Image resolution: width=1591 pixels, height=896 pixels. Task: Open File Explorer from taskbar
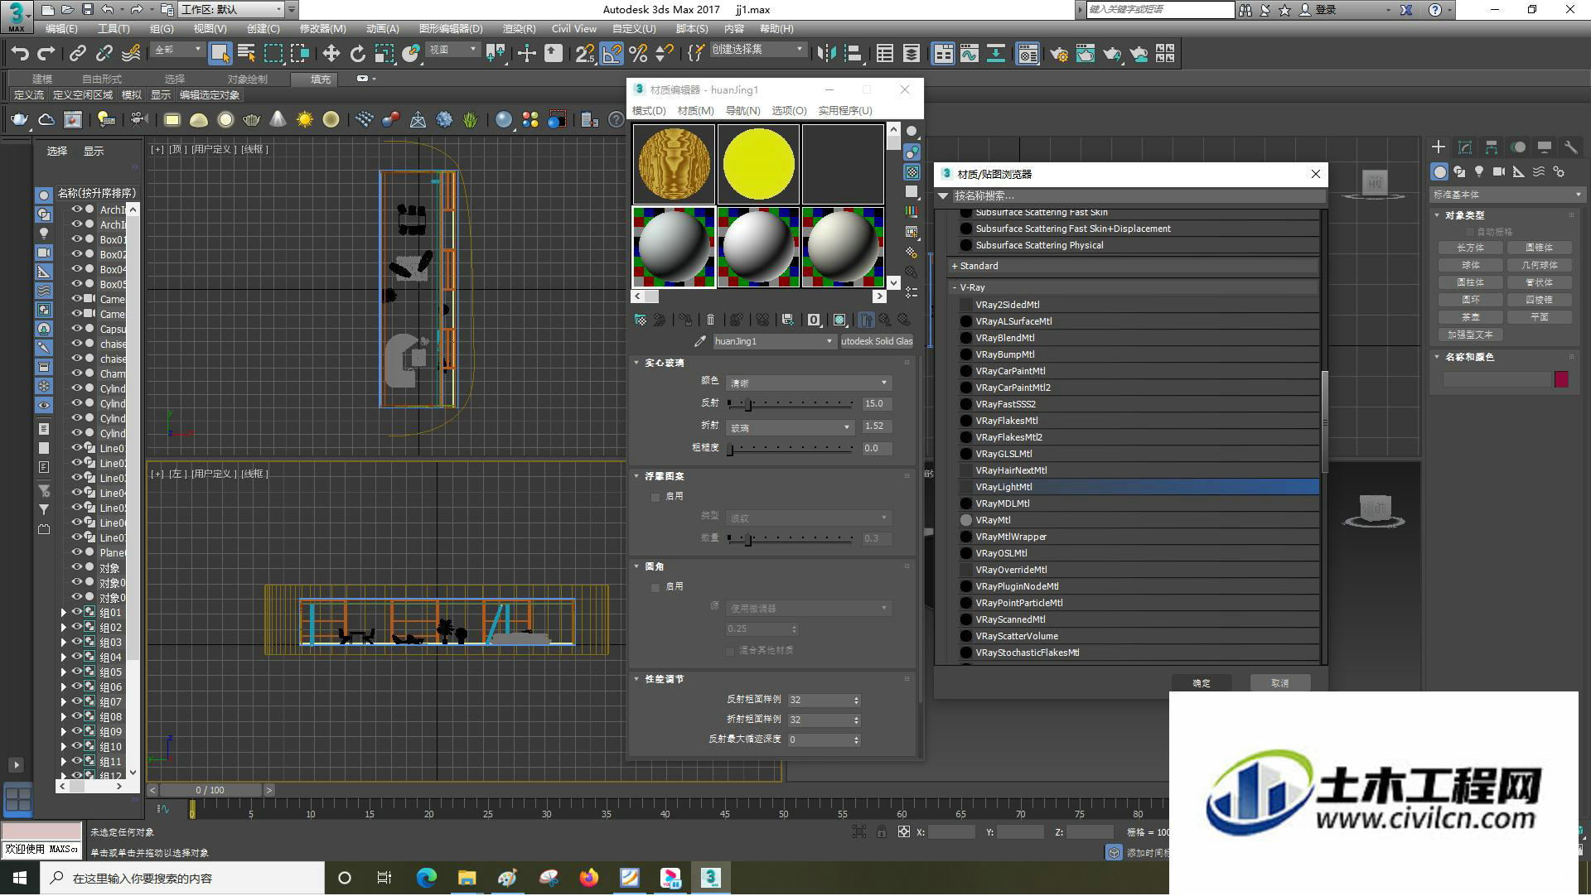coord(467,878)
